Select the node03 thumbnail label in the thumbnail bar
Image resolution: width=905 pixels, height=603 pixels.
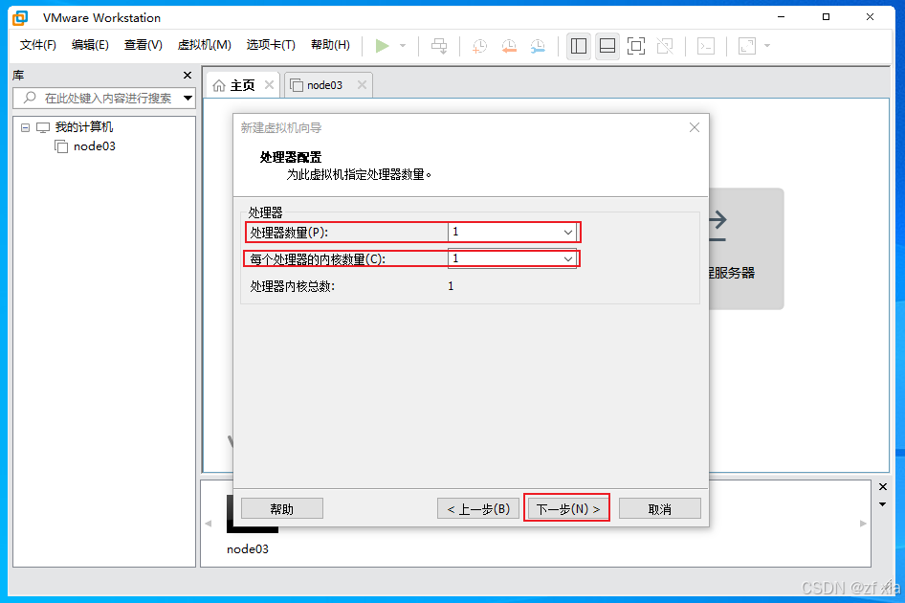[248, 549]
